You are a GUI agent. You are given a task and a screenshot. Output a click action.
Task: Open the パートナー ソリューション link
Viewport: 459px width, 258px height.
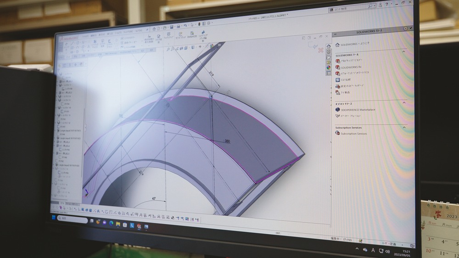coord(348,116)
